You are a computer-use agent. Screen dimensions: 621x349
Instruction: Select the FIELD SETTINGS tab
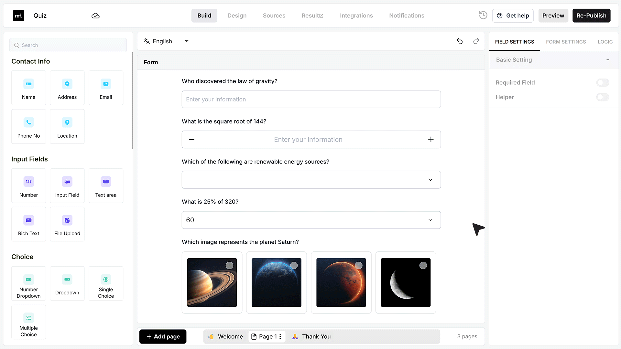click(514, 42)
